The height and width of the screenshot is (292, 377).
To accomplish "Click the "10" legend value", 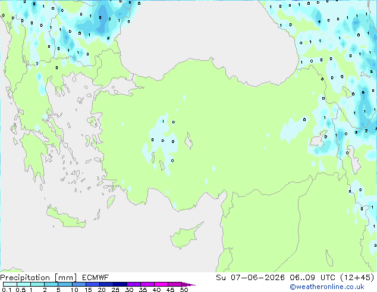I will 74,290.
